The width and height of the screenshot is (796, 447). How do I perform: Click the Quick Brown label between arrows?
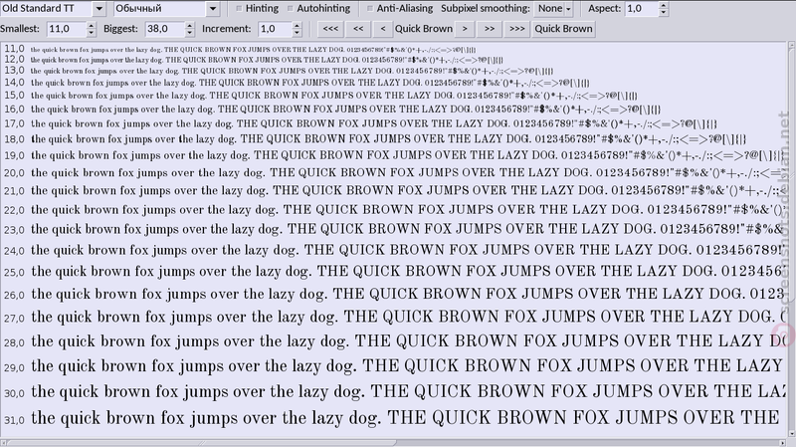(x=424, y=29)
